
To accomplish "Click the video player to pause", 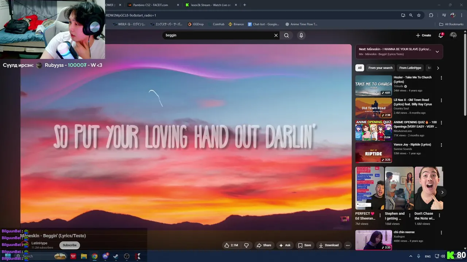I will coord(186,136).
